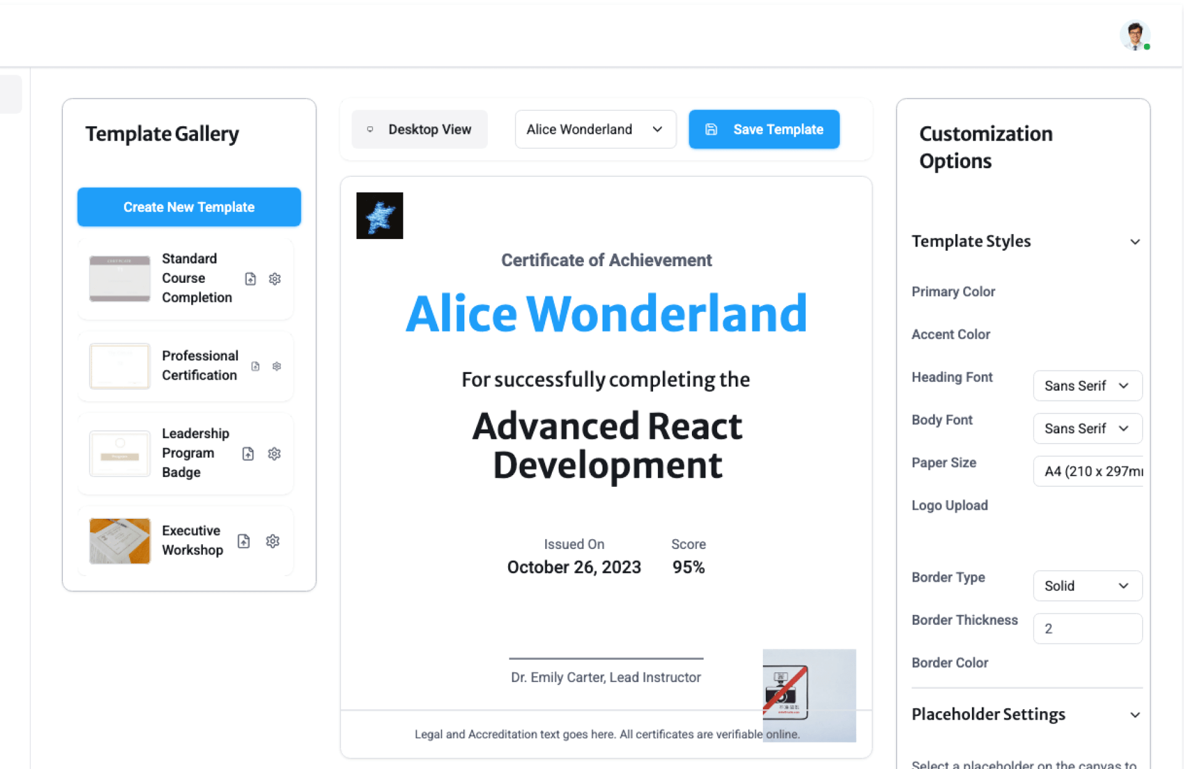This screenshot has height=769, width=1184.
Task: Open the Body Font dropdown
Action: [1087, 428]
